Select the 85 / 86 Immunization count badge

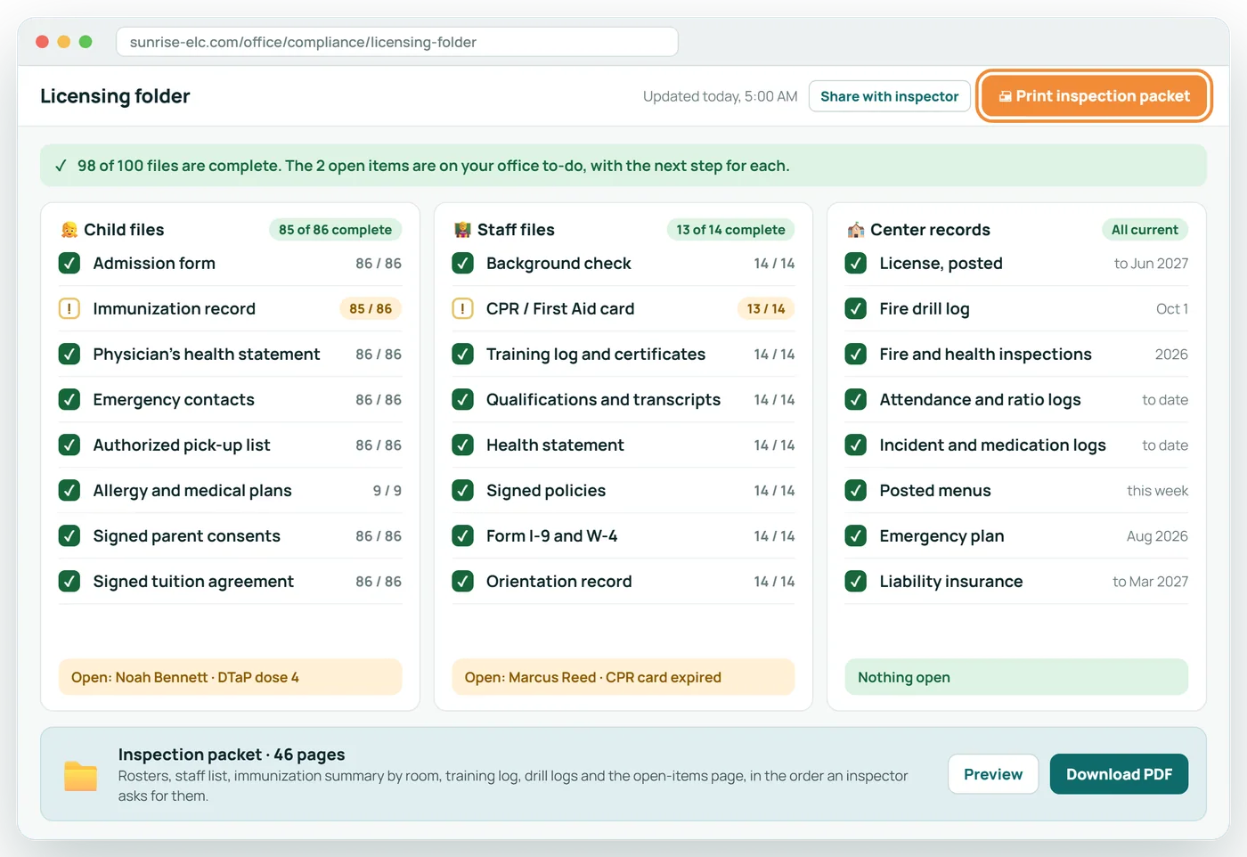[x=371, y=309]
